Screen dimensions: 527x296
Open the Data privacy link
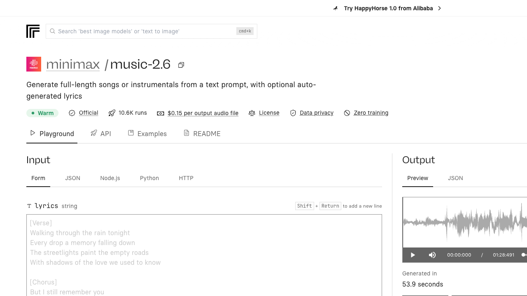pos(317,113)
